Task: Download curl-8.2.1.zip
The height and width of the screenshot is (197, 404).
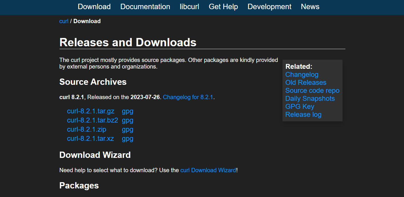Action: coord(87,129)
